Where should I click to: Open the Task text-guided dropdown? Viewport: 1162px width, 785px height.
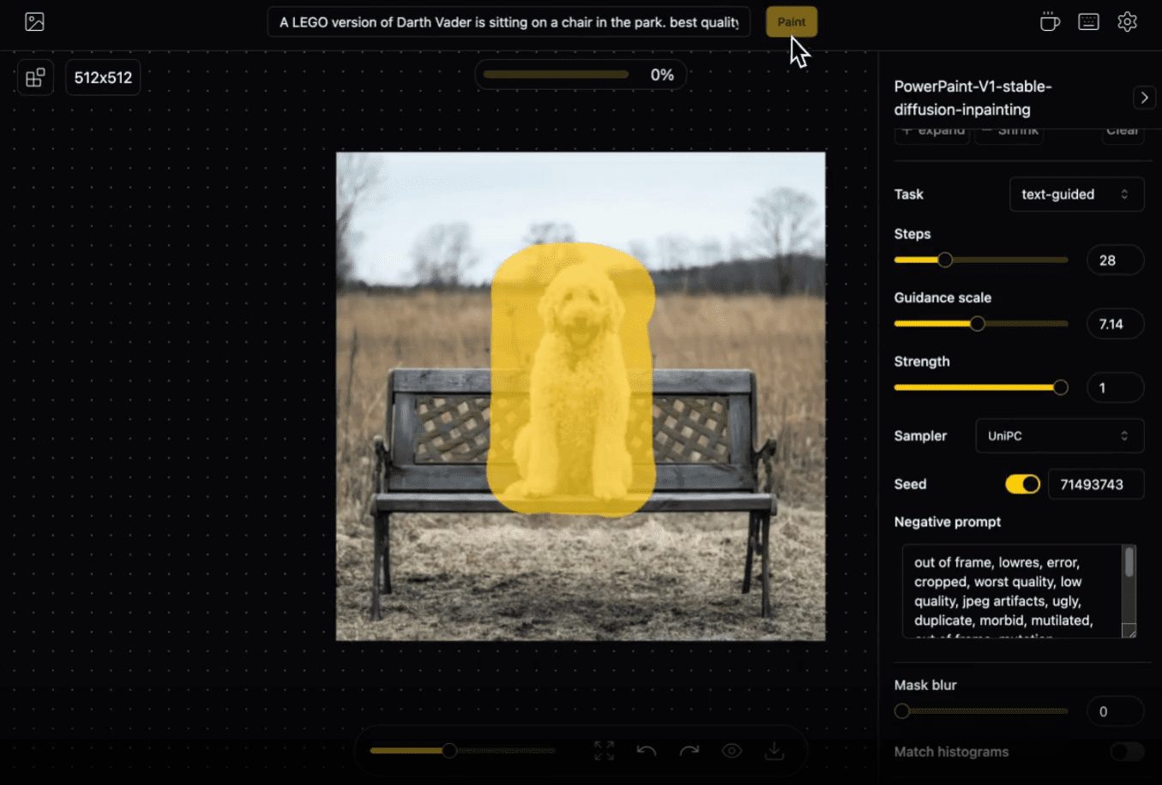tap(1075, 195)
